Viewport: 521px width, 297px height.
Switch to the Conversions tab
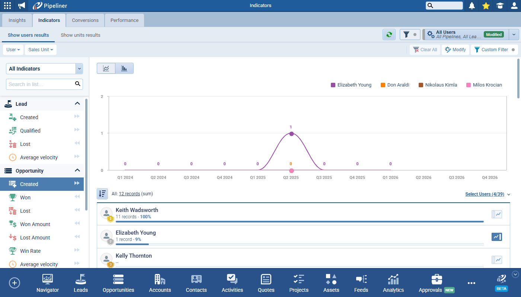[85, 20]
